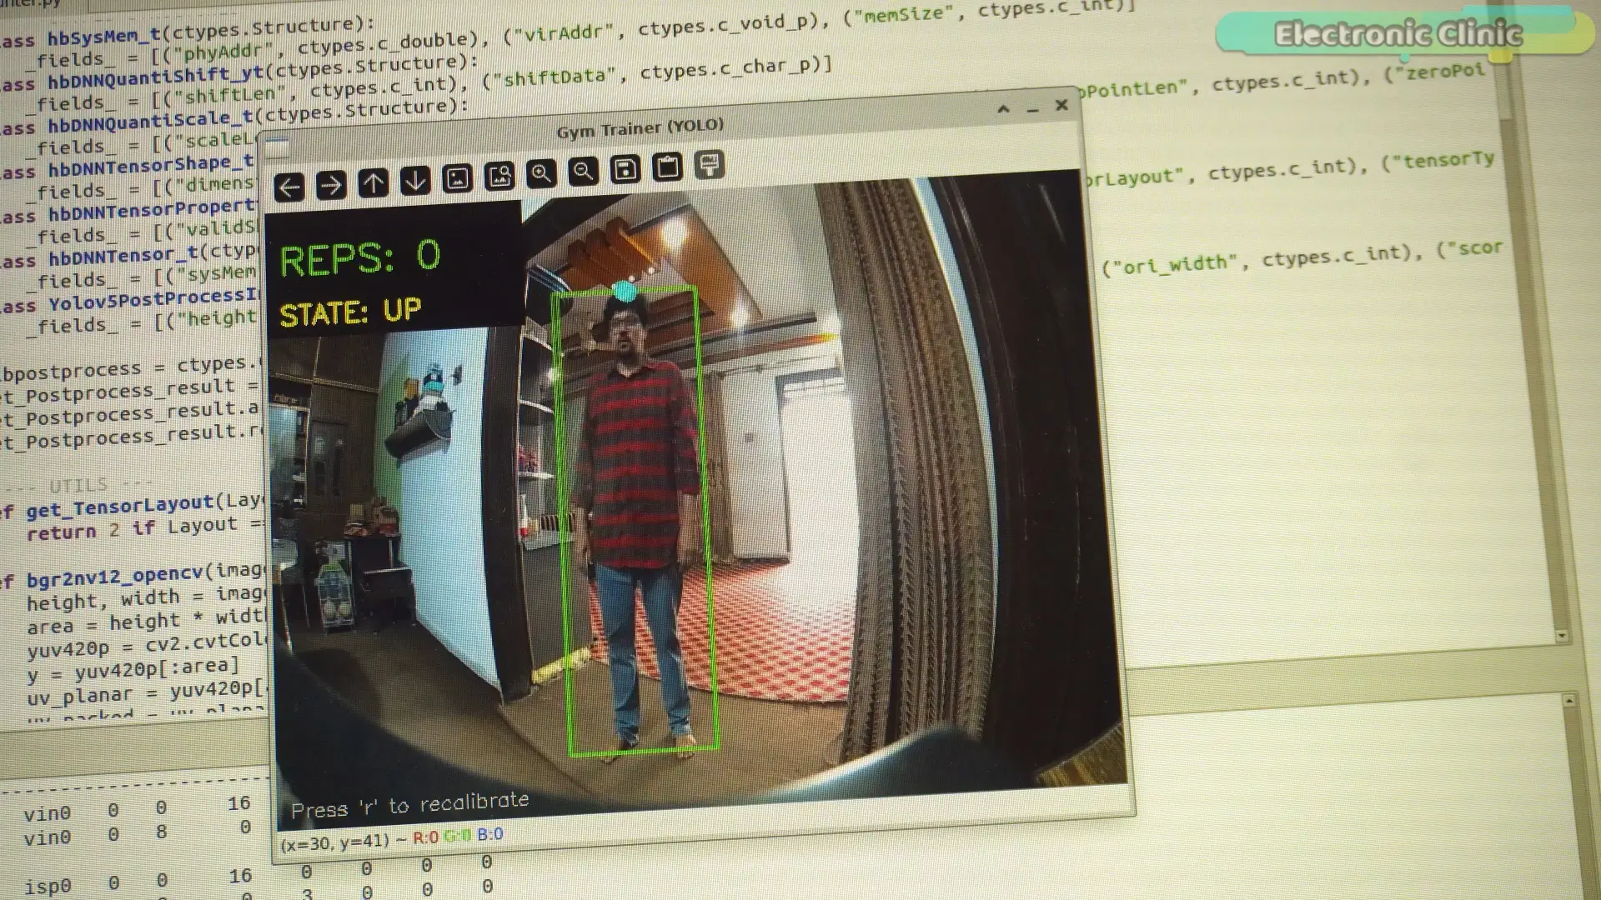Click the Gym Trainer (YOLO) title bar

click(x=640, y=129)
